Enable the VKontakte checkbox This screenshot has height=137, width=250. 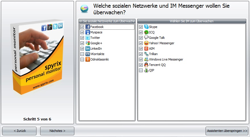pos(82,54)
